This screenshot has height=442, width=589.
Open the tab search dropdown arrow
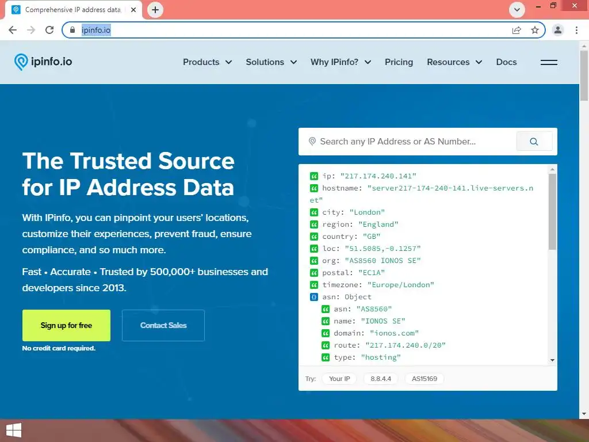pos(517,10)
